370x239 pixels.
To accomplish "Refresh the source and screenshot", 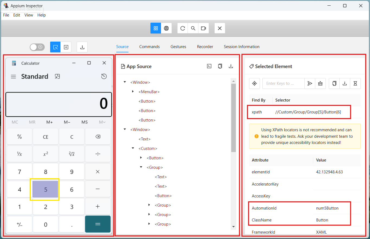I will (x=183, y=28).
